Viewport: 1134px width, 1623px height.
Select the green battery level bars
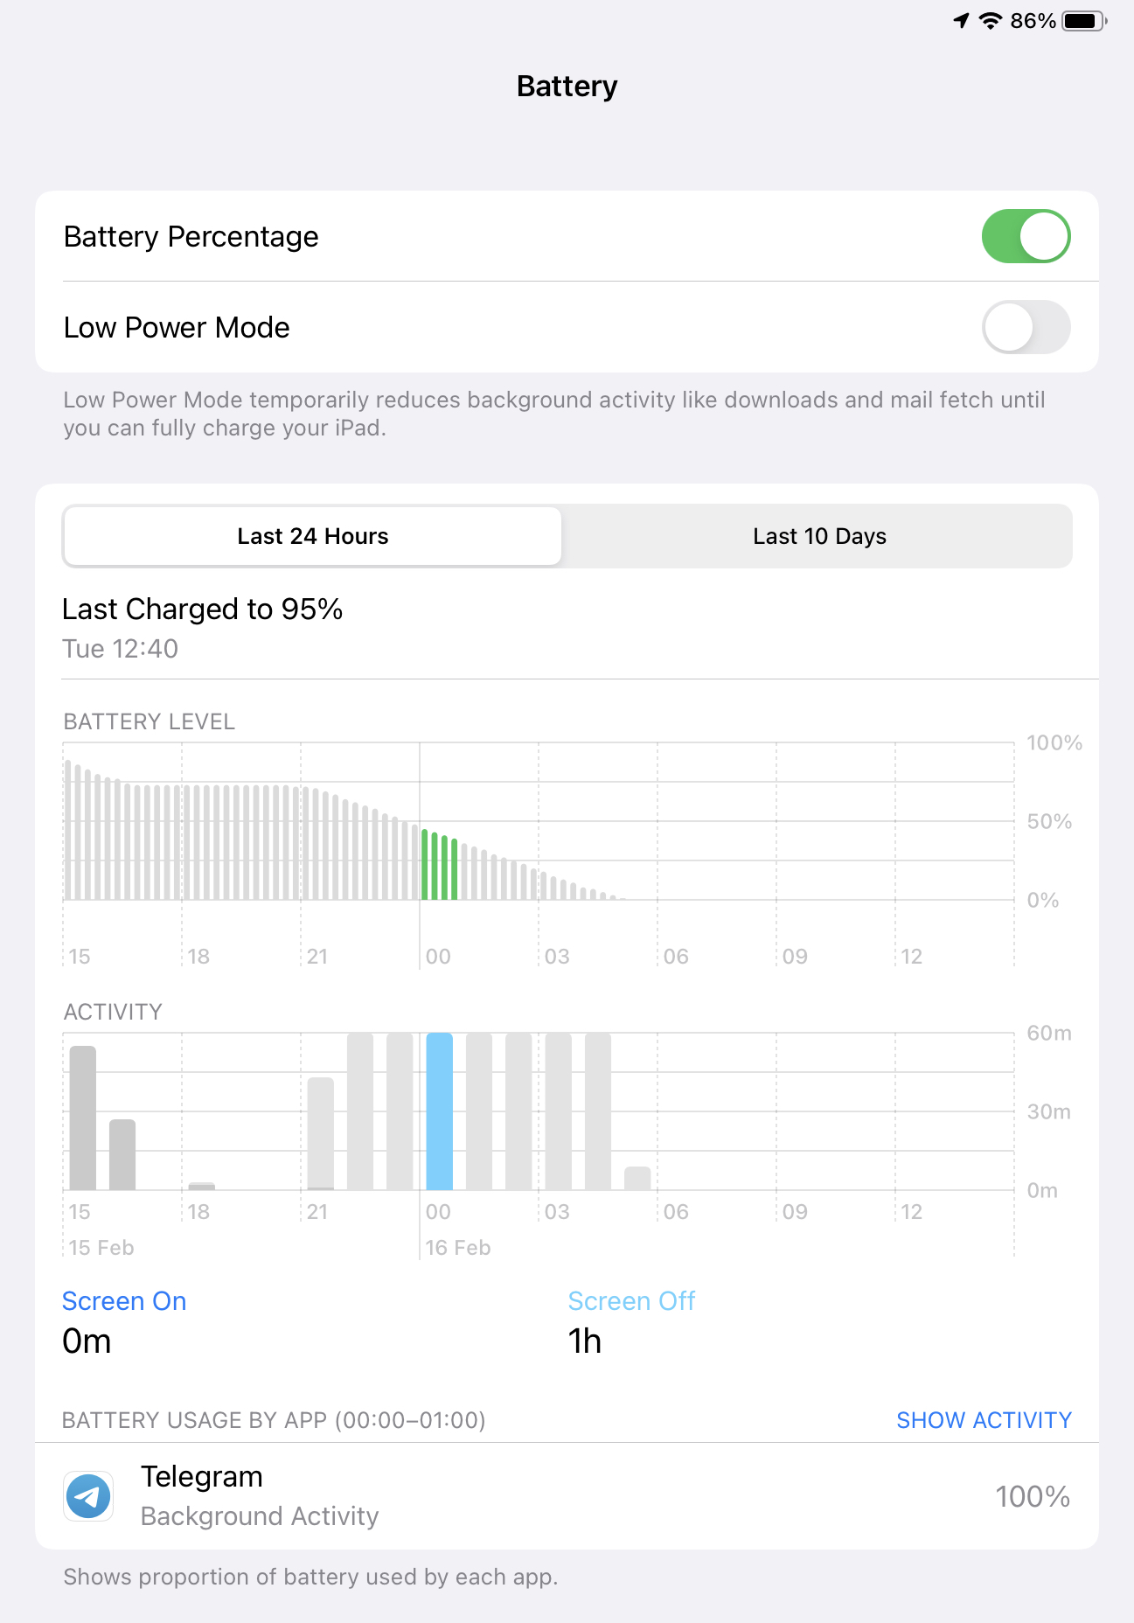coord(439,866)
